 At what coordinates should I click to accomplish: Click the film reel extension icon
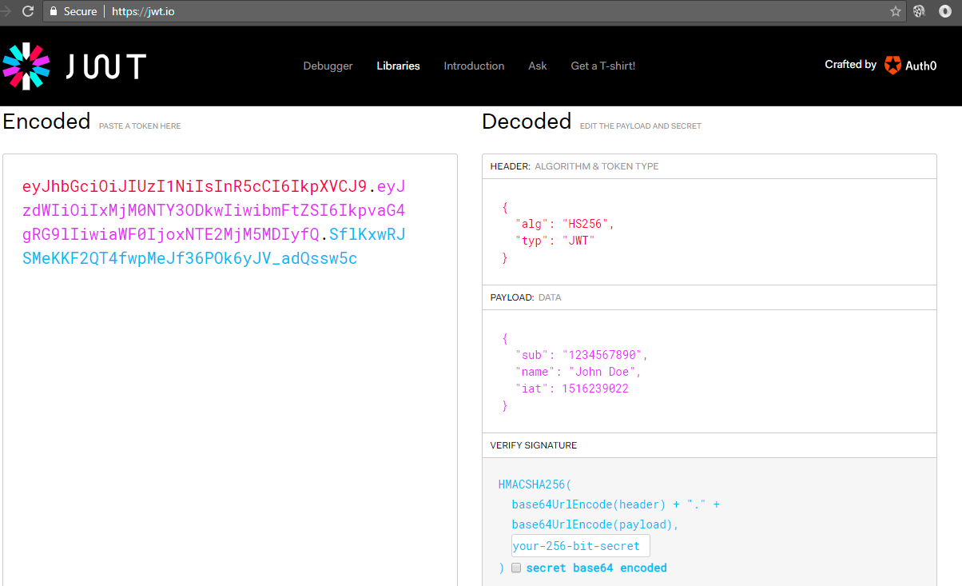920,11
